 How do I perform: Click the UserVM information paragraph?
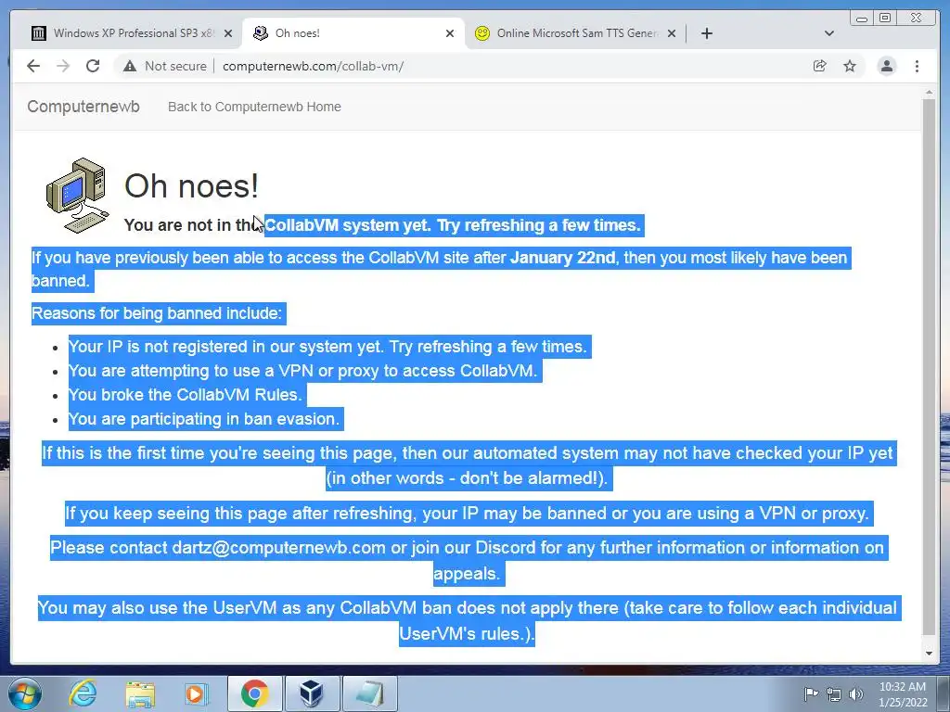468,620
